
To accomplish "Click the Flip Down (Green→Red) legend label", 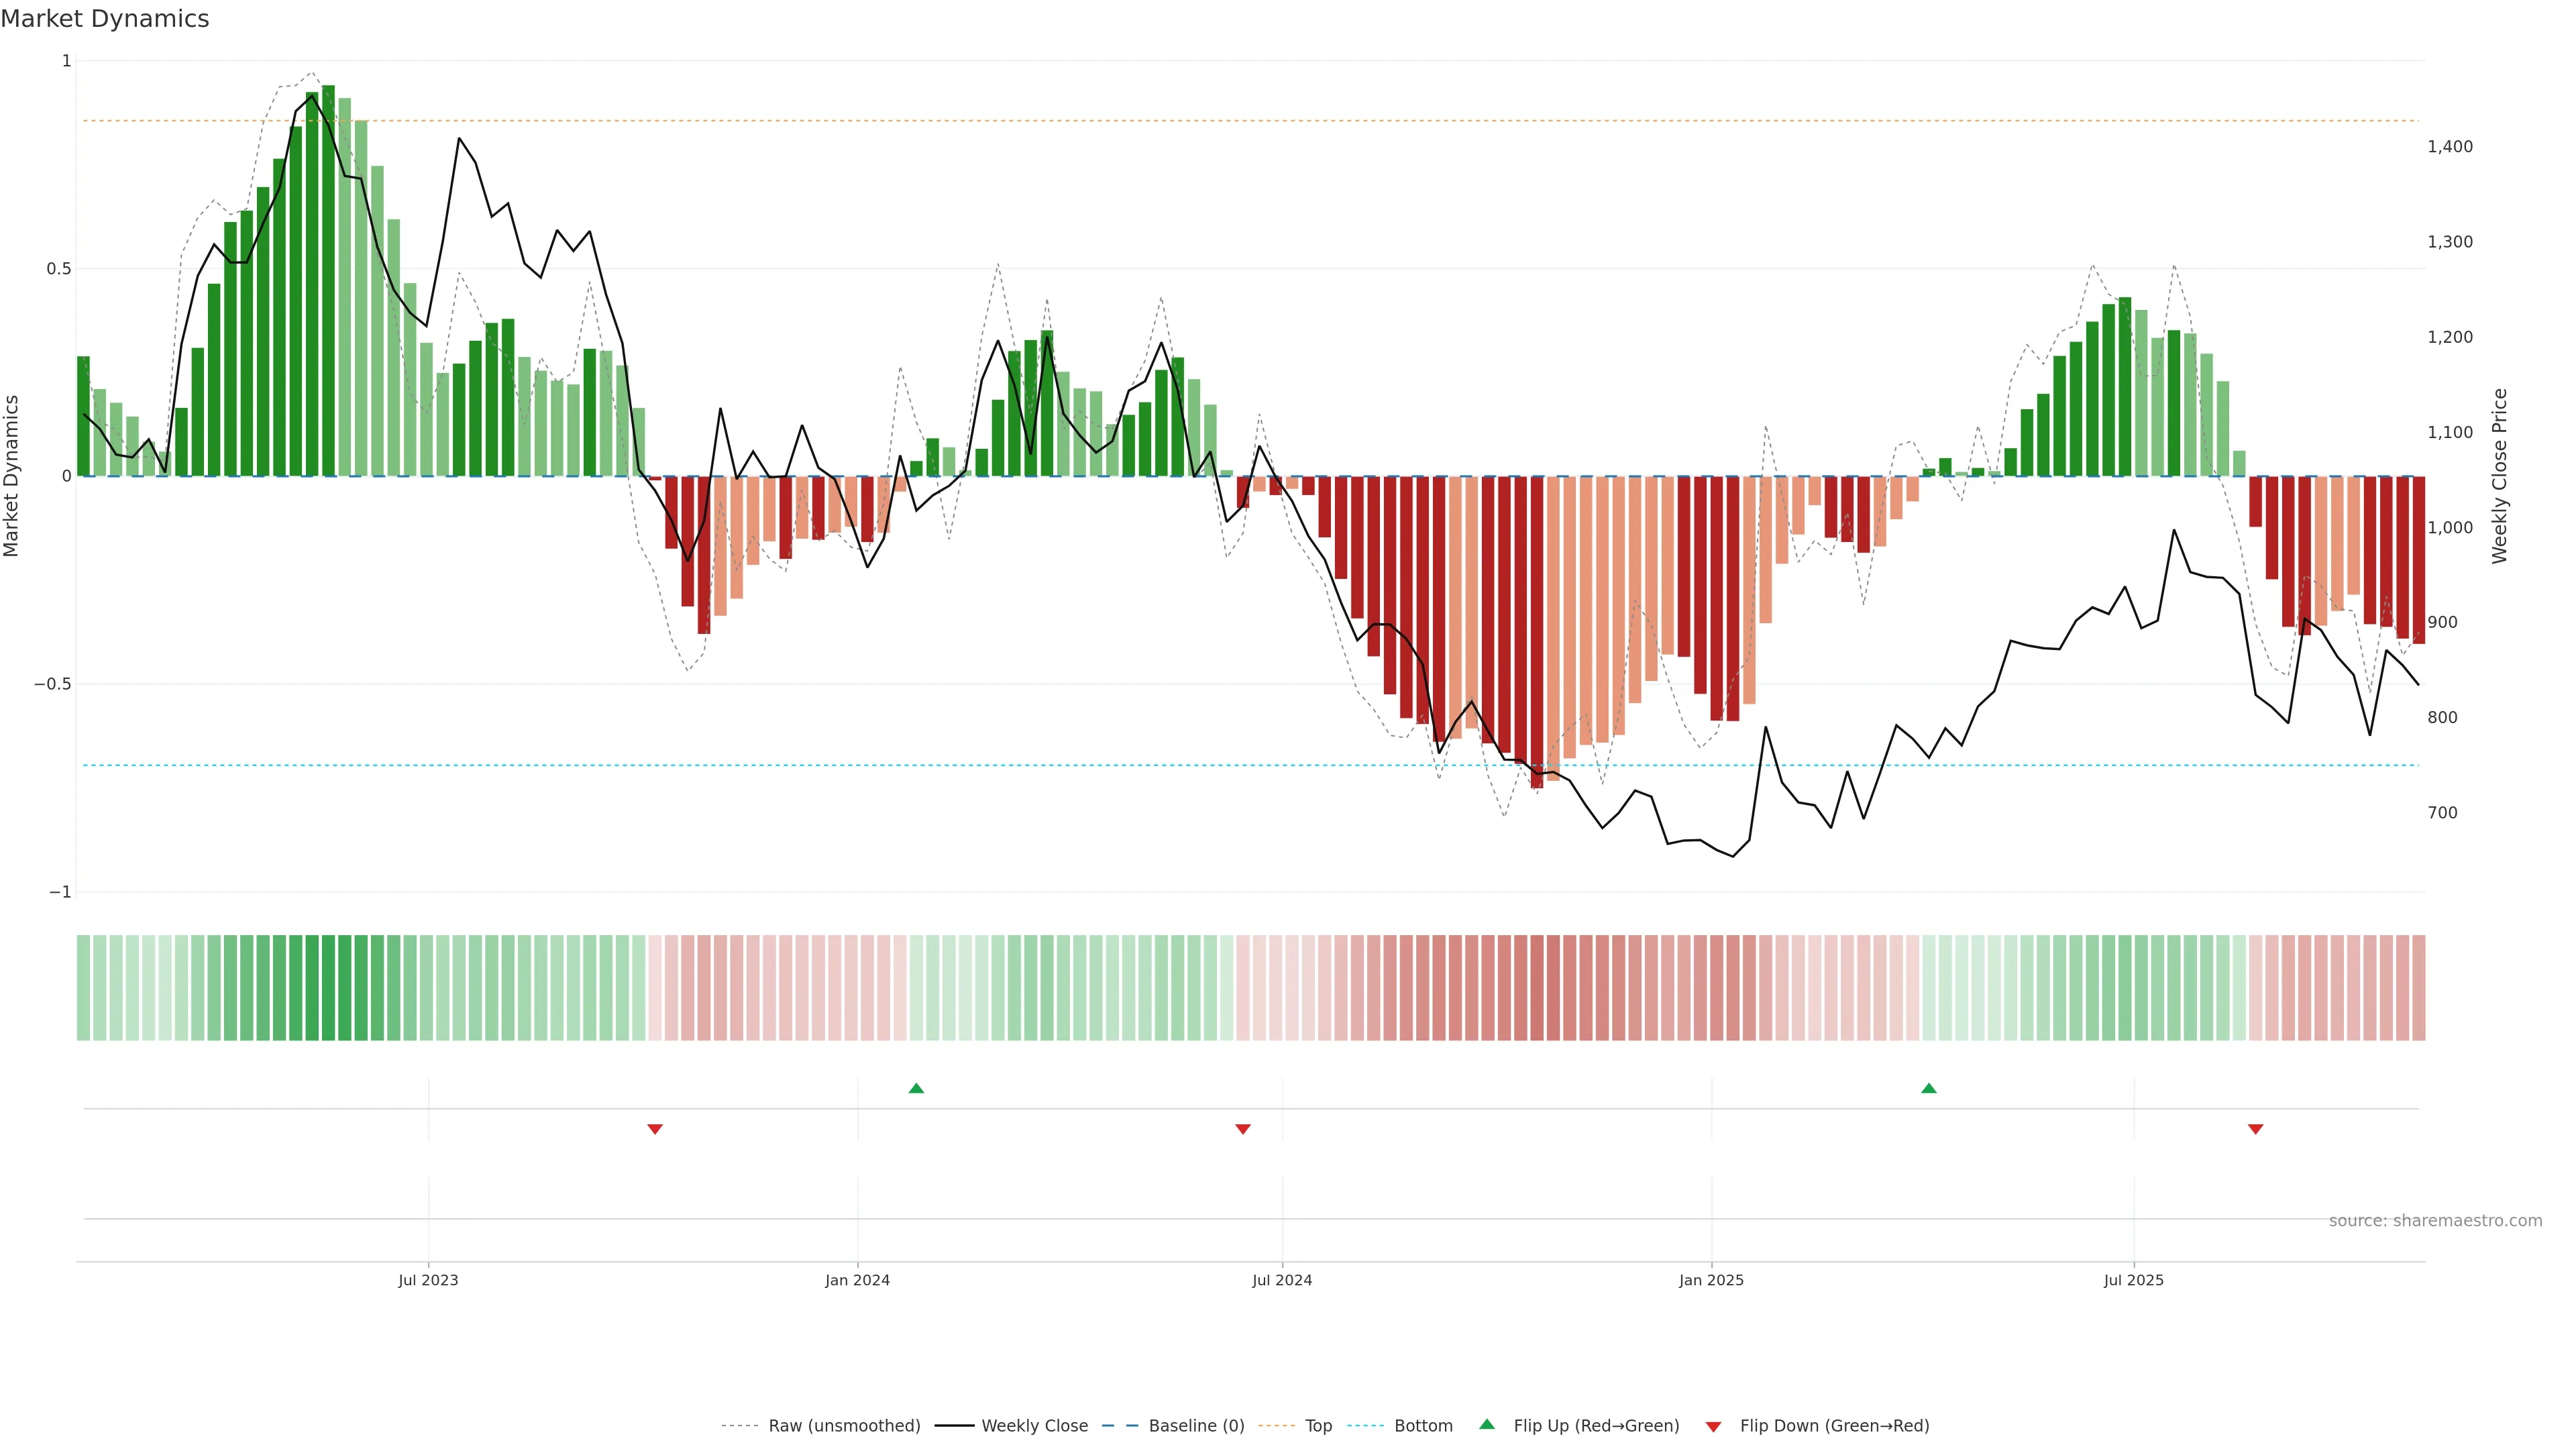I will coord(1834,1426).
